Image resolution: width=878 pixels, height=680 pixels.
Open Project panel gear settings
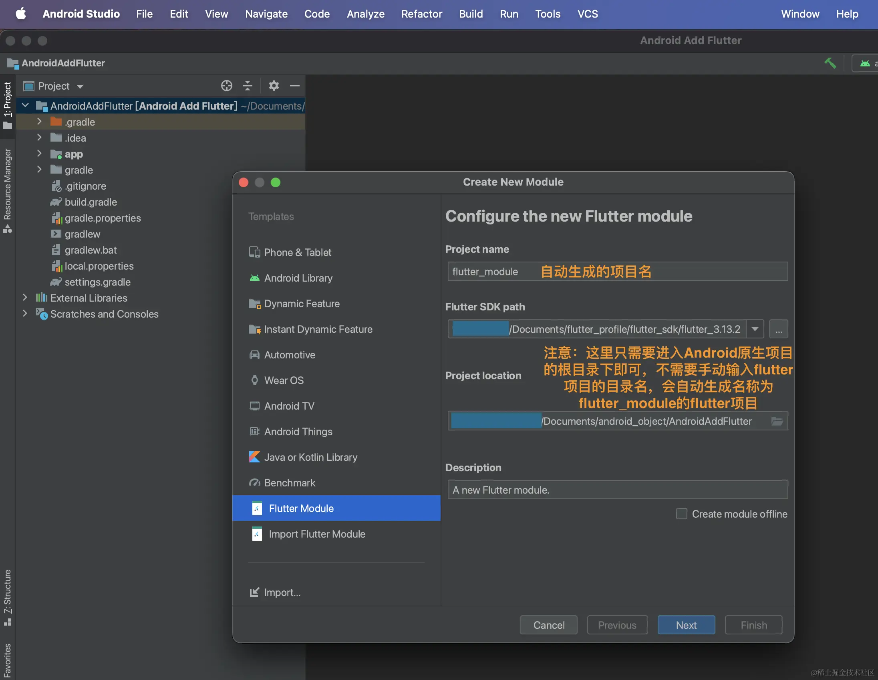point(274,86)
